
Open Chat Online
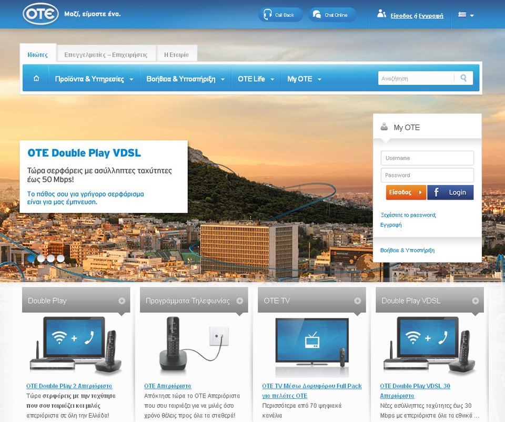[x=332, y=15]
